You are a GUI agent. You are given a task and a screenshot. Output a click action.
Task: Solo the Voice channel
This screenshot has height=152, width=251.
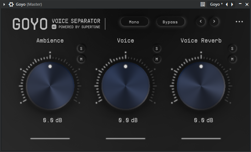coord(157,49)
